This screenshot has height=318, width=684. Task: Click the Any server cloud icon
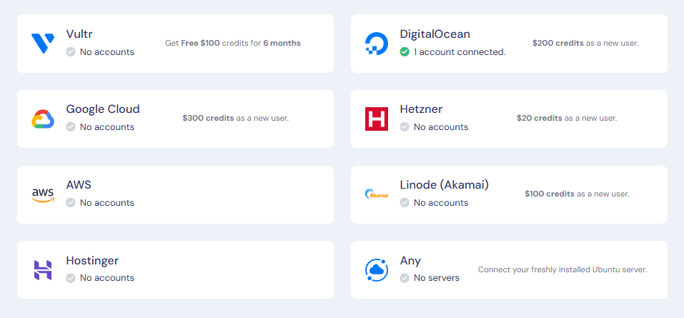[x=377, y=270]
